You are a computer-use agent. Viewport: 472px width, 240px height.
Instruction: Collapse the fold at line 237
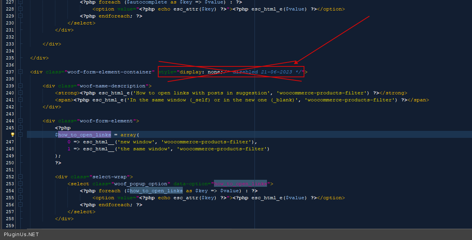(20, 72)
